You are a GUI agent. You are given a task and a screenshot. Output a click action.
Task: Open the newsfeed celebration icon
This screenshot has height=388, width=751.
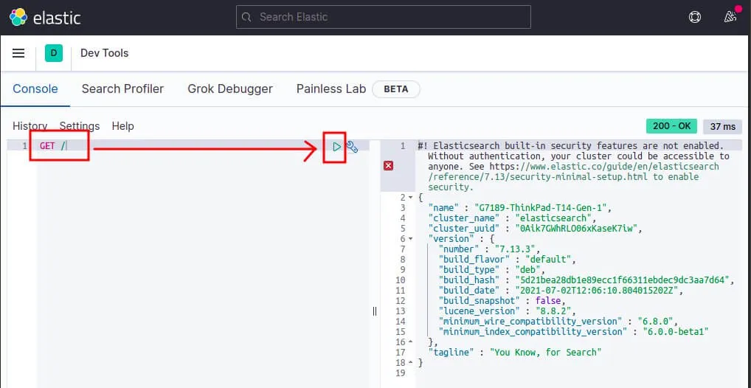coord(730,17)
